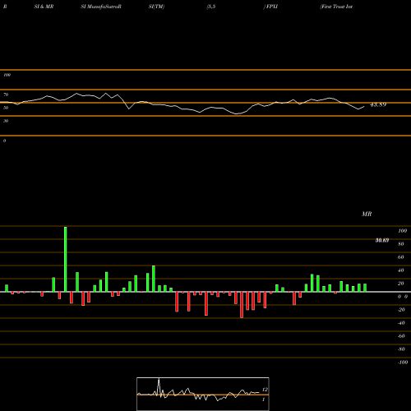
Task: Click the '50.69' value in MR panel
Action: tap(382, 240)
